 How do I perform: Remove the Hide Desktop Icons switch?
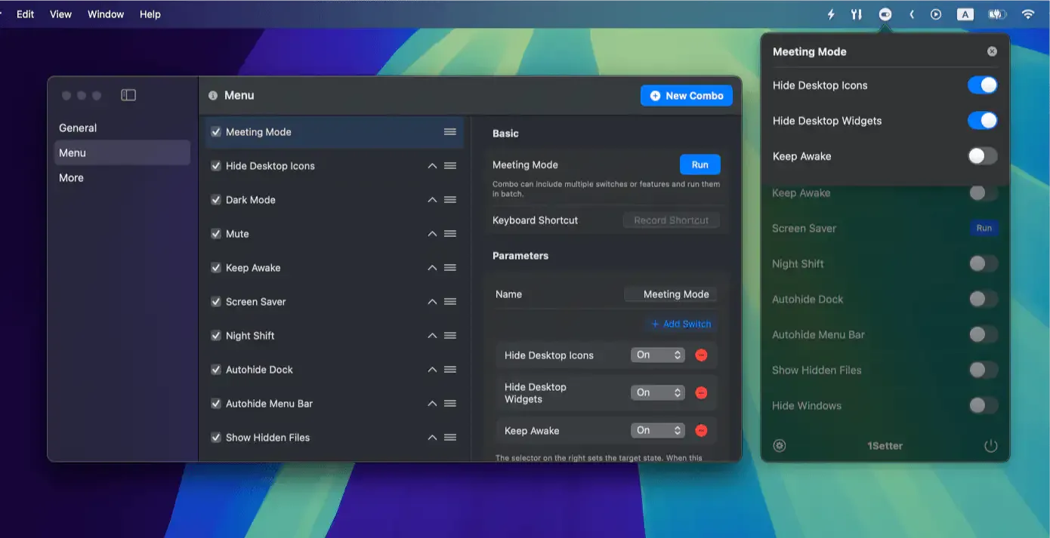[701, 355]
